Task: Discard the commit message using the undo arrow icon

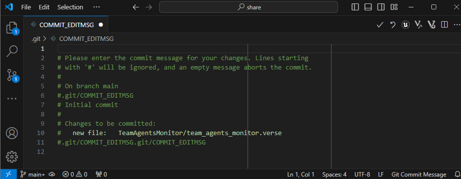Action: click(393, 25)
